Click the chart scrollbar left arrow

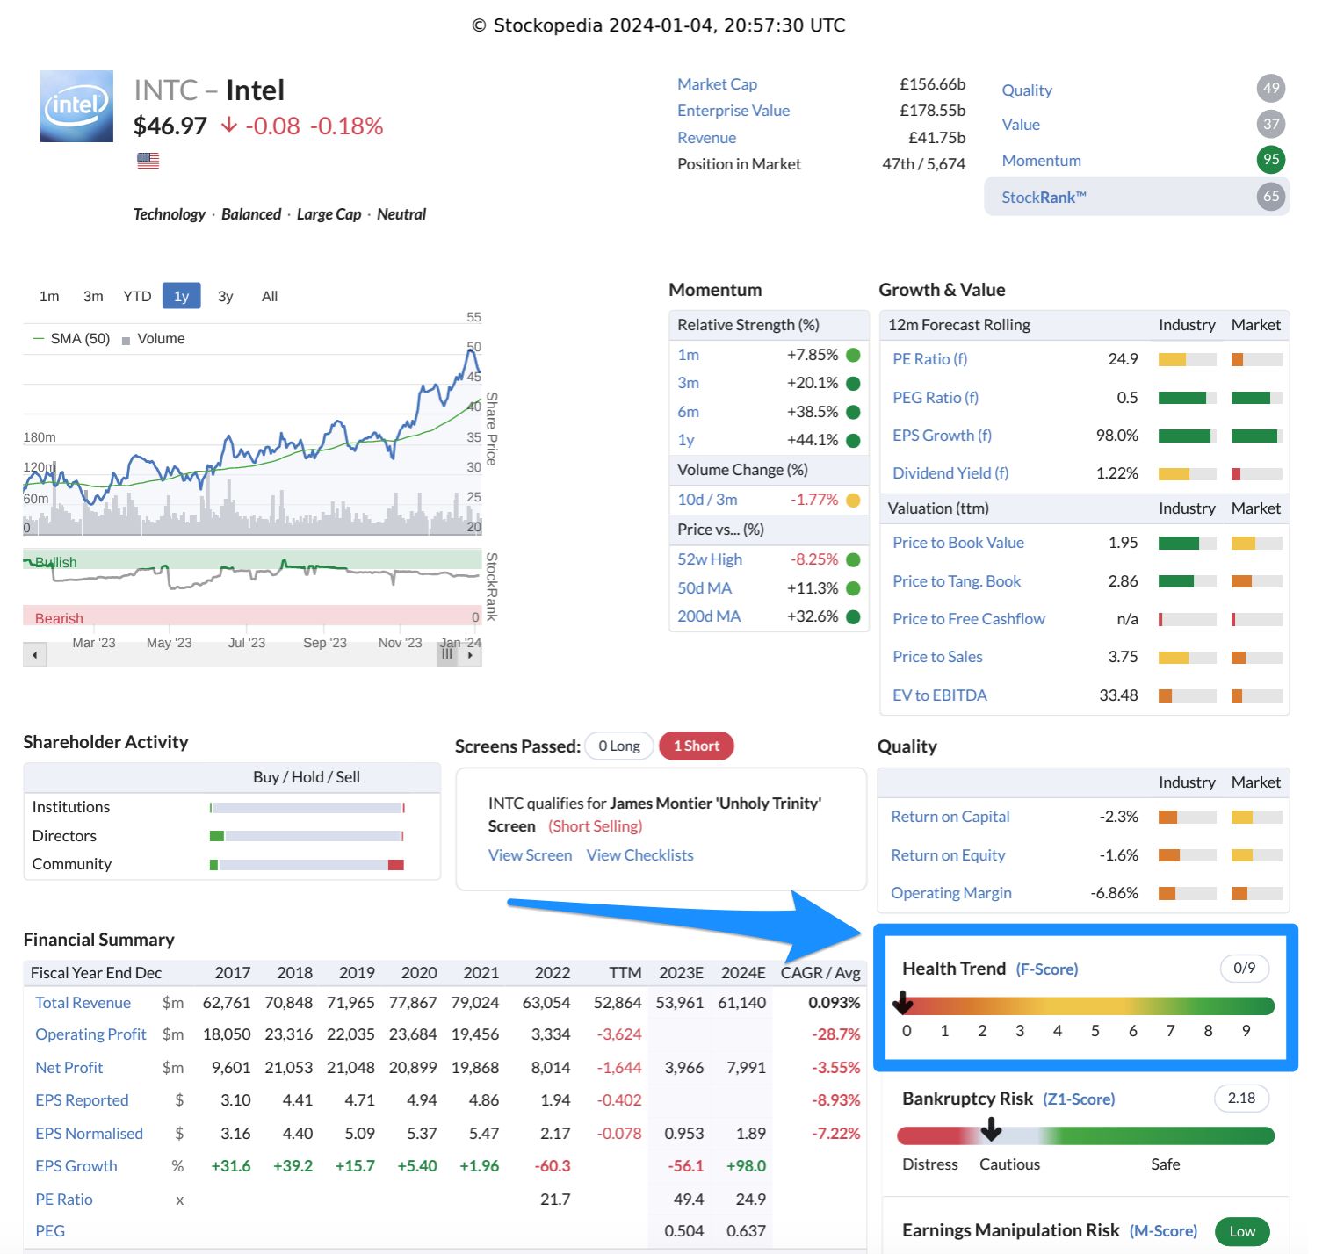[34, 655]
